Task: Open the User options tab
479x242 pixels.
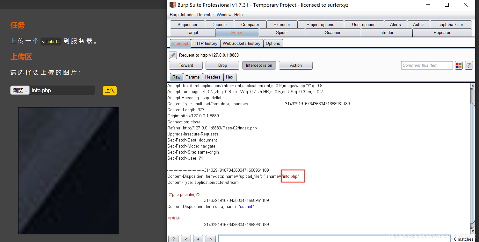Action: coord(364,24)
